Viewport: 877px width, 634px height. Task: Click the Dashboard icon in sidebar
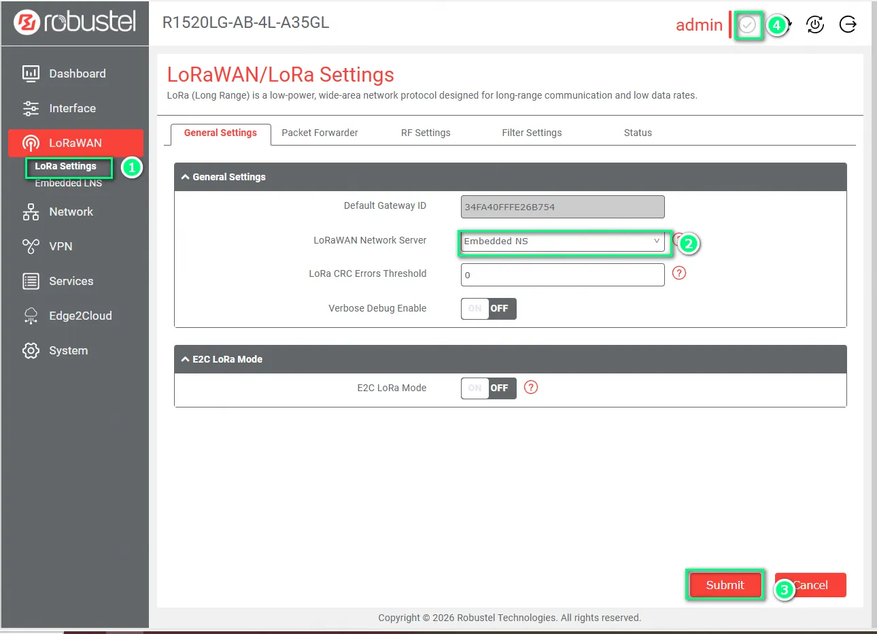point(31,73)
